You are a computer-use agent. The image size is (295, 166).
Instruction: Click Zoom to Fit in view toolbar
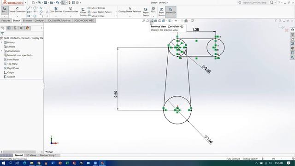pos(143,21)
